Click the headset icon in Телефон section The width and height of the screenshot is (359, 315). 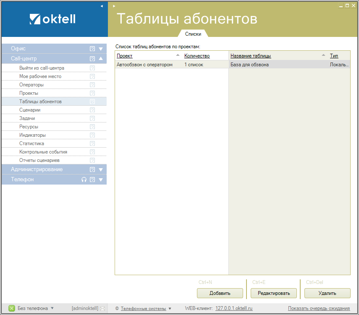pos(84,180)
